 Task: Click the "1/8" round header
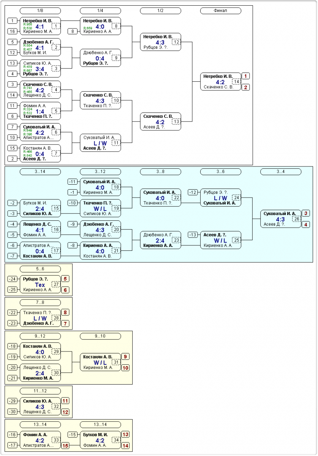tap(40, 11)
